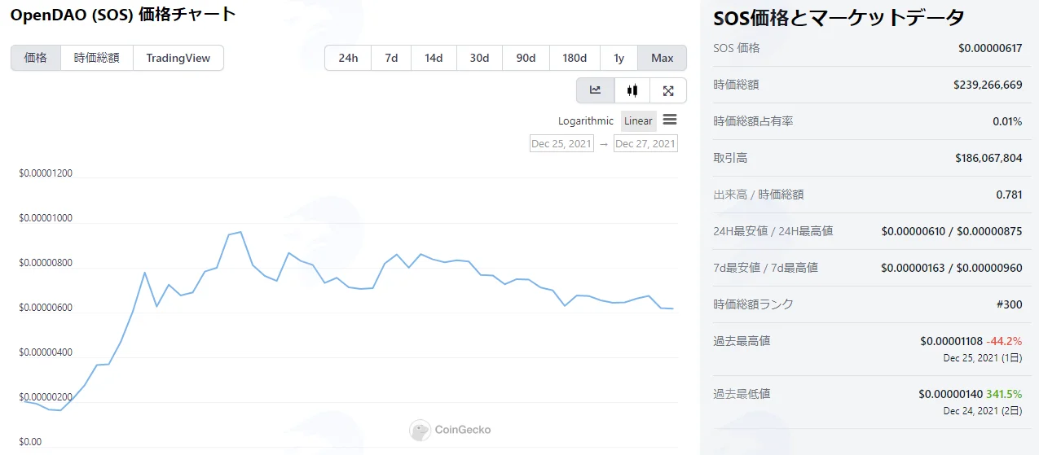Screen dimensions: 1039x455
Task: Click all-time low value $0.00000140
Action: click(x=950, y=394)
